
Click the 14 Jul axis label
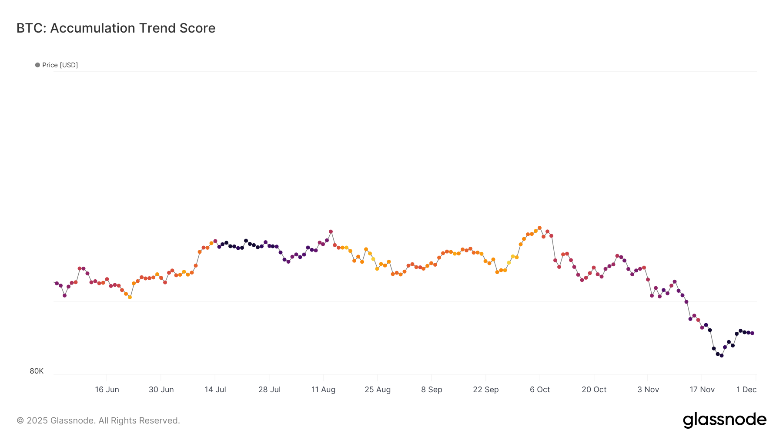[x=215, y=390]
